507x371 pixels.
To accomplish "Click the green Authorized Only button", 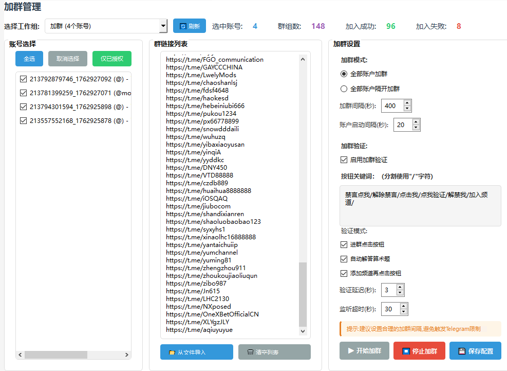I will tap(111, 59).
